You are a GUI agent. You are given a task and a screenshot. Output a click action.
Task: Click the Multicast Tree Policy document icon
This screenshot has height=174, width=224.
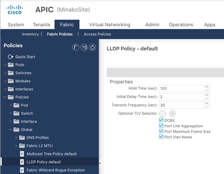pyautogui.click(x=22, y=154)
